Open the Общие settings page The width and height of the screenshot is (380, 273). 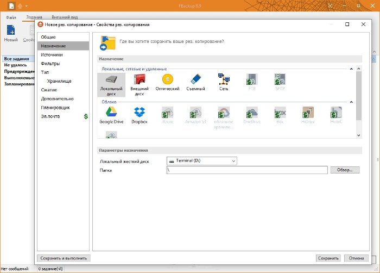click(64, 37)
